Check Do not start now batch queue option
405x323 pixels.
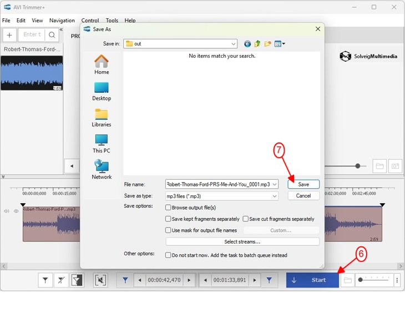(x=168, y=255)
